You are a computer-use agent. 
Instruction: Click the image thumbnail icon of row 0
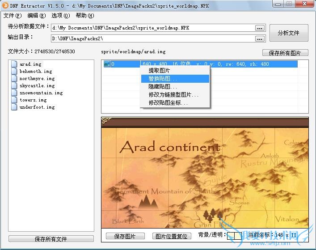click(107, 64)
